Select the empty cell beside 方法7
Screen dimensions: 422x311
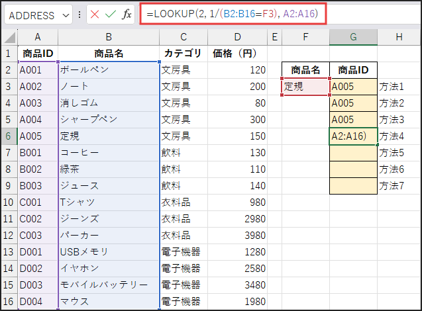pos(353,186)
